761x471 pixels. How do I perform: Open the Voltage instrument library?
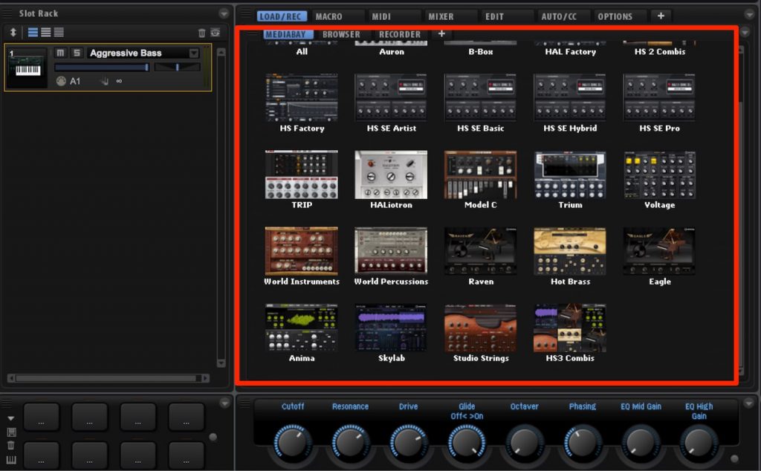point(659,175)
